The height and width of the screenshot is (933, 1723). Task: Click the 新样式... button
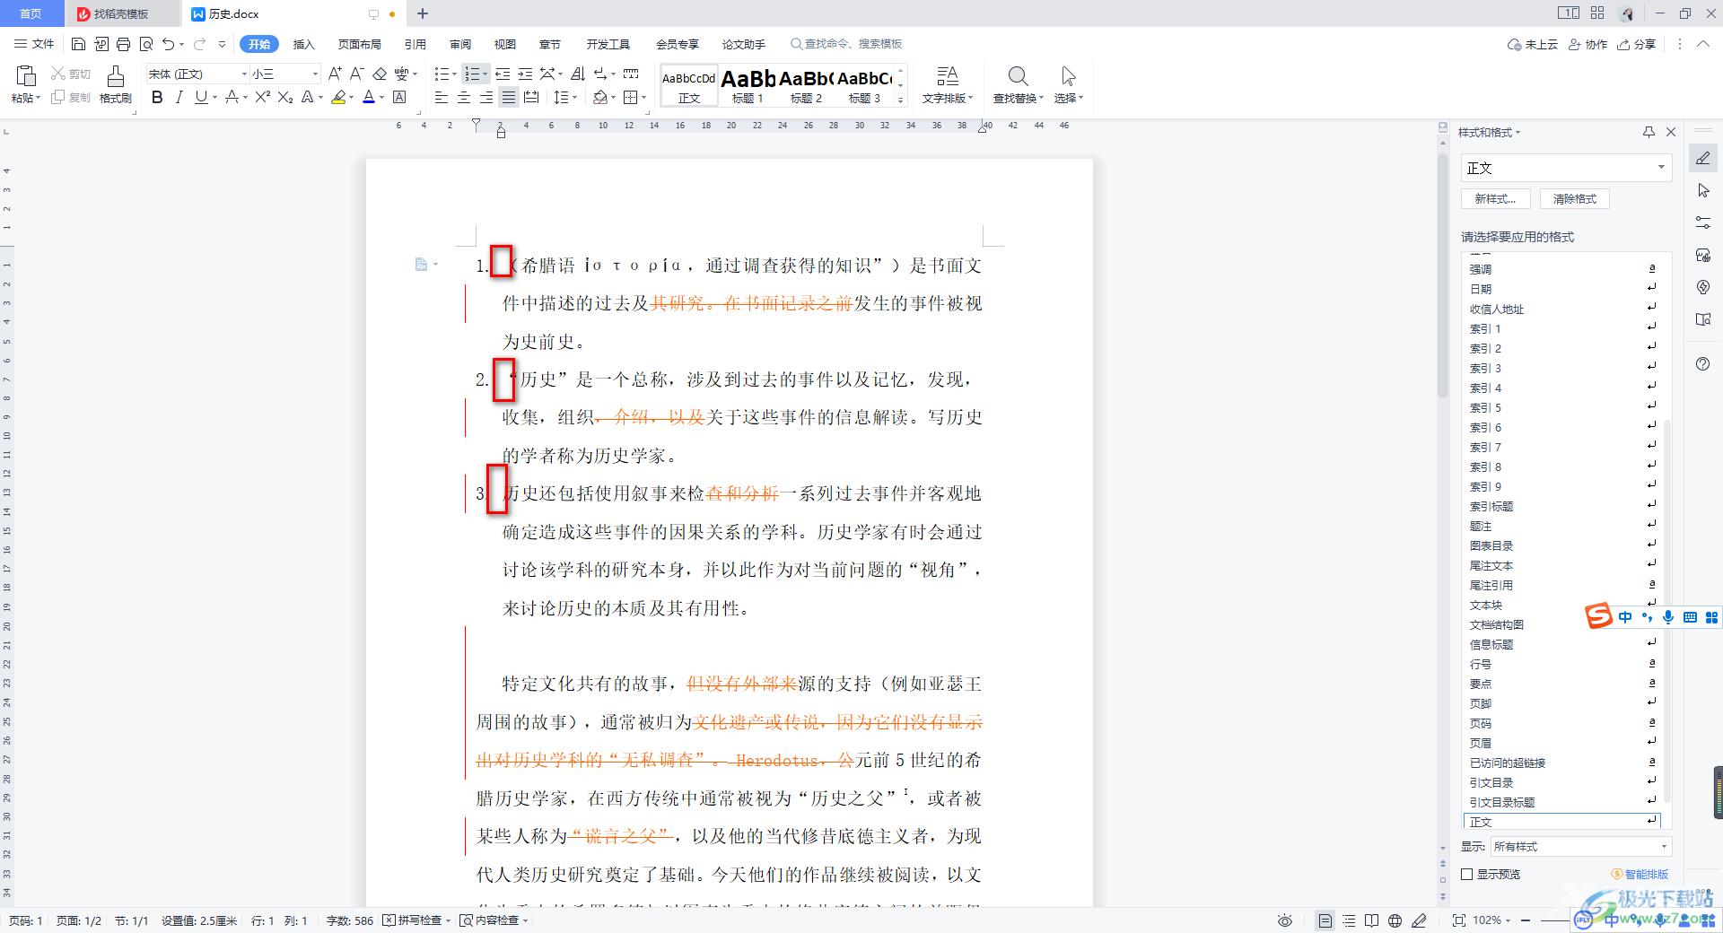click(1496, 199)
